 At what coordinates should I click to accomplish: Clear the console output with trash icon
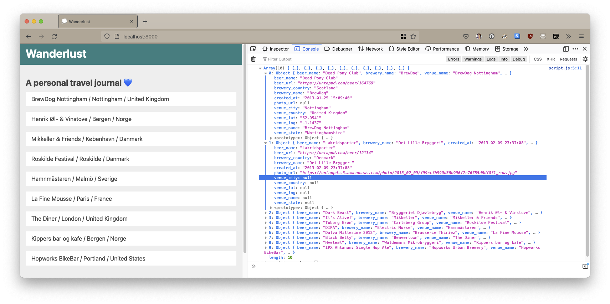[253, 59]
